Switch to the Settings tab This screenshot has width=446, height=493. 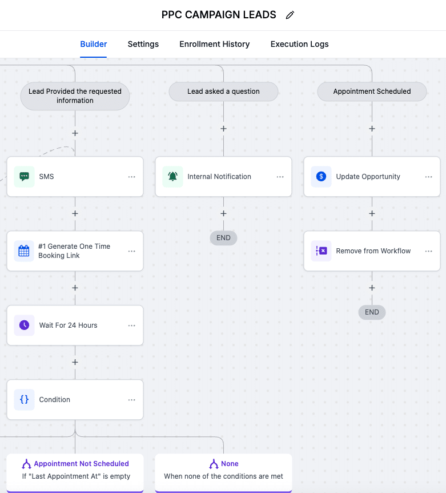tap(143, 44)
